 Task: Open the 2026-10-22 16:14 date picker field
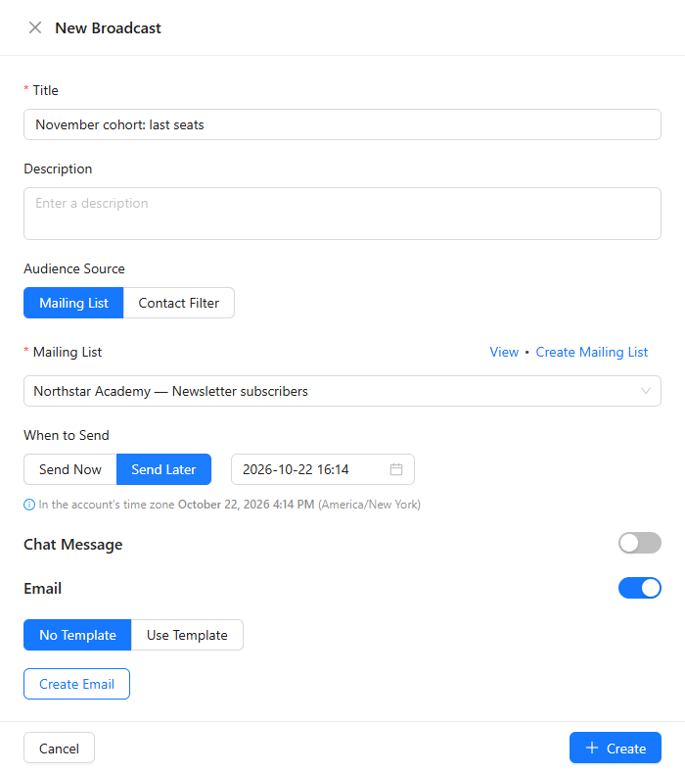tap(323, 469)
